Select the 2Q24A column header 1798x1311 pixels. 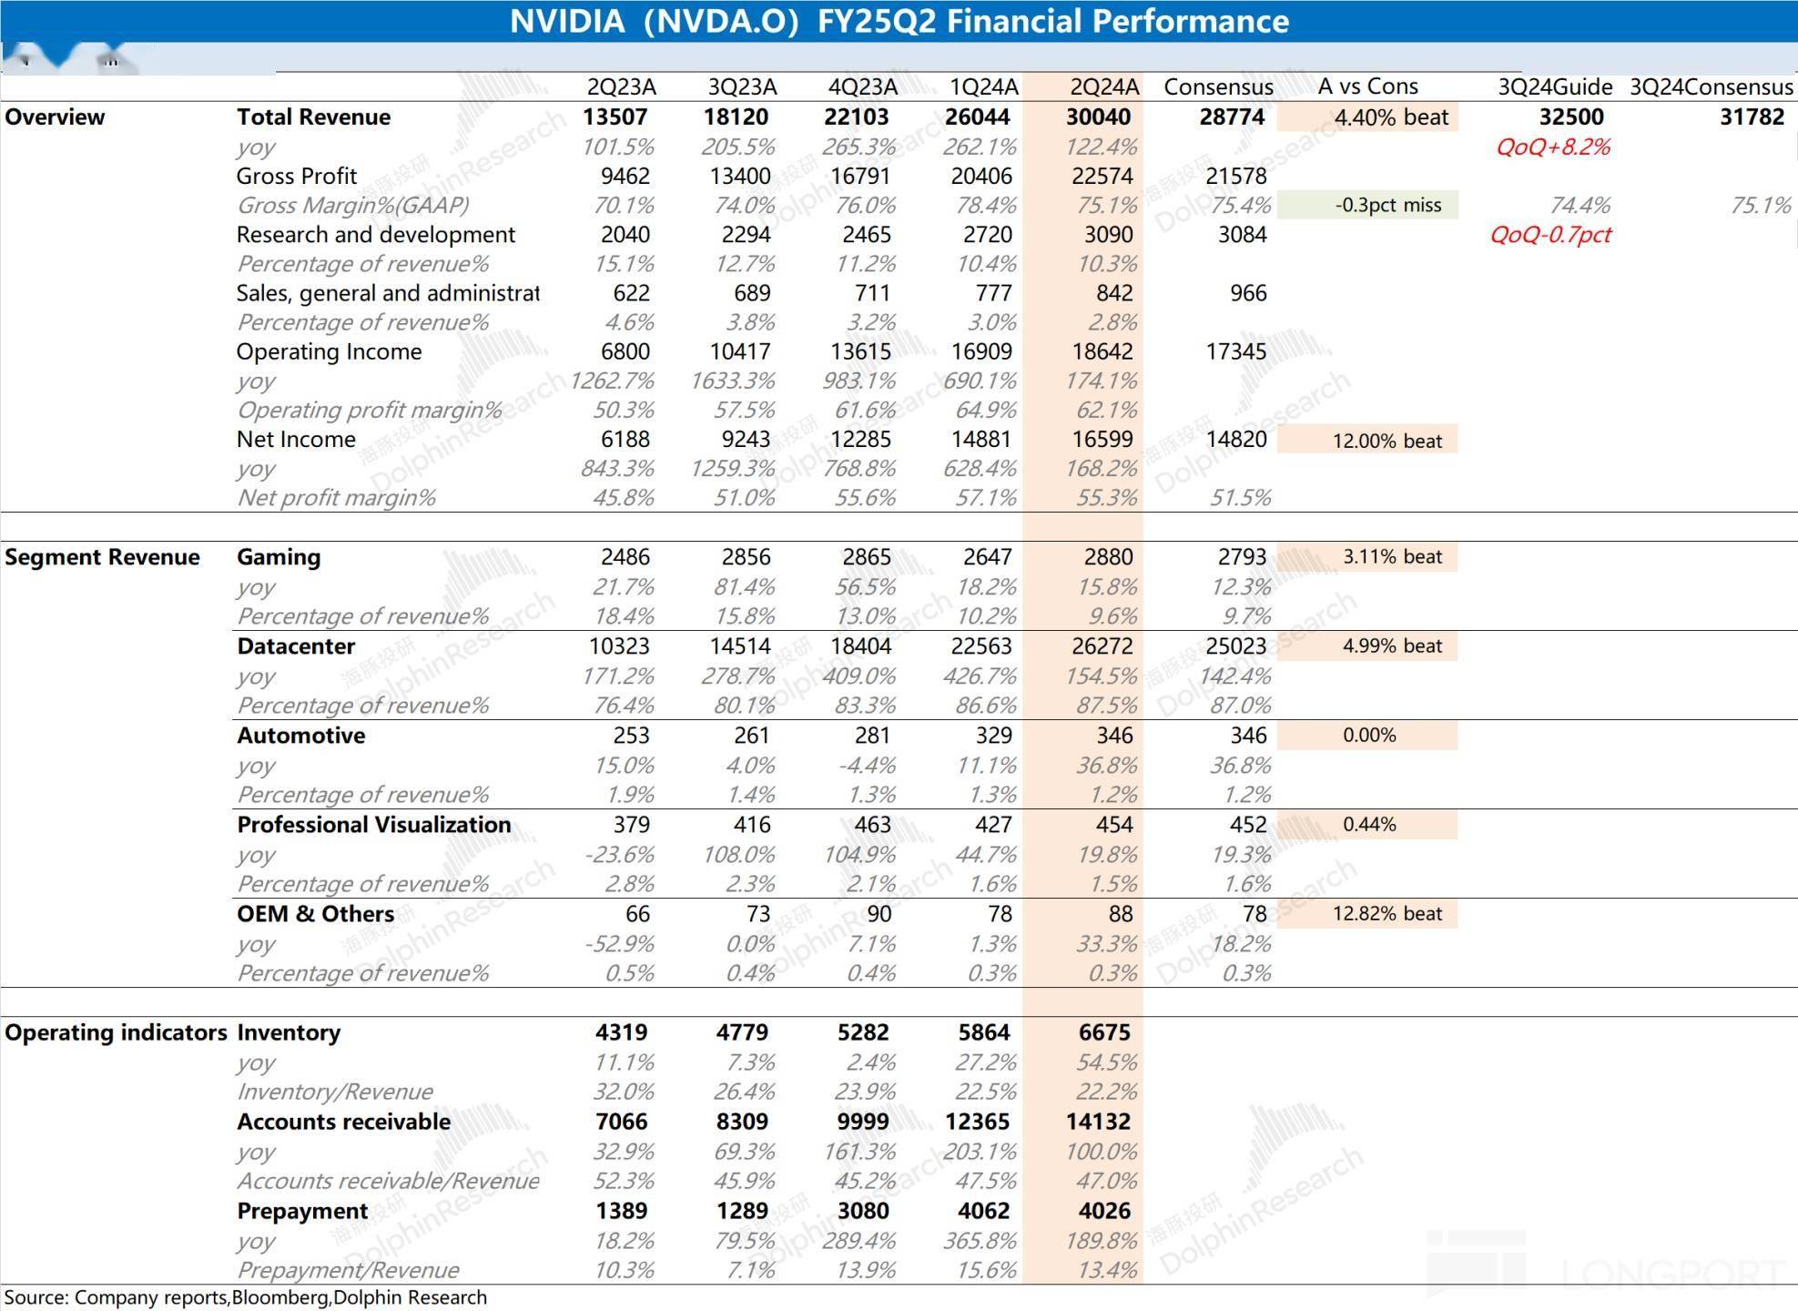click(1104, 86)
